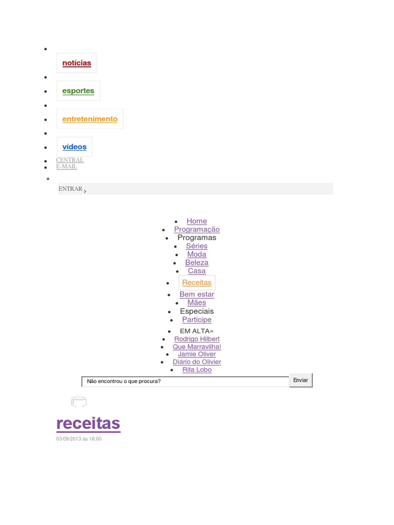Screen dimensions: 394x525
Task: Open the Rodrigo Hilbert trending link
Action: click(196, 339)
